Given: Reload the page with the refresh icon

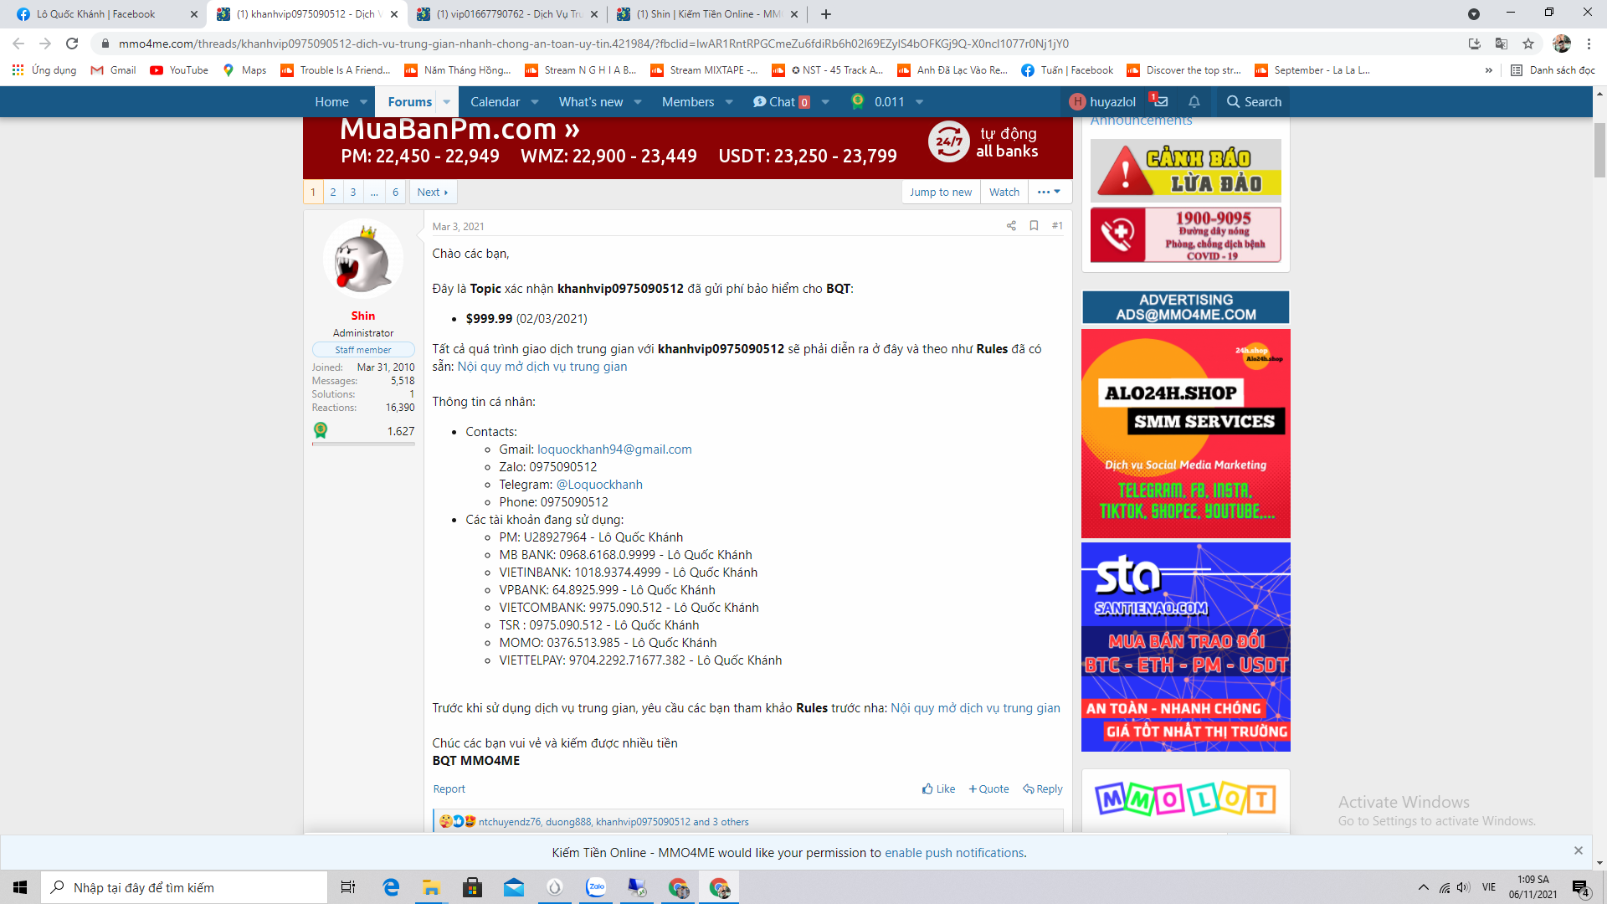Looking at the screenshot, I should coord(72,44).
